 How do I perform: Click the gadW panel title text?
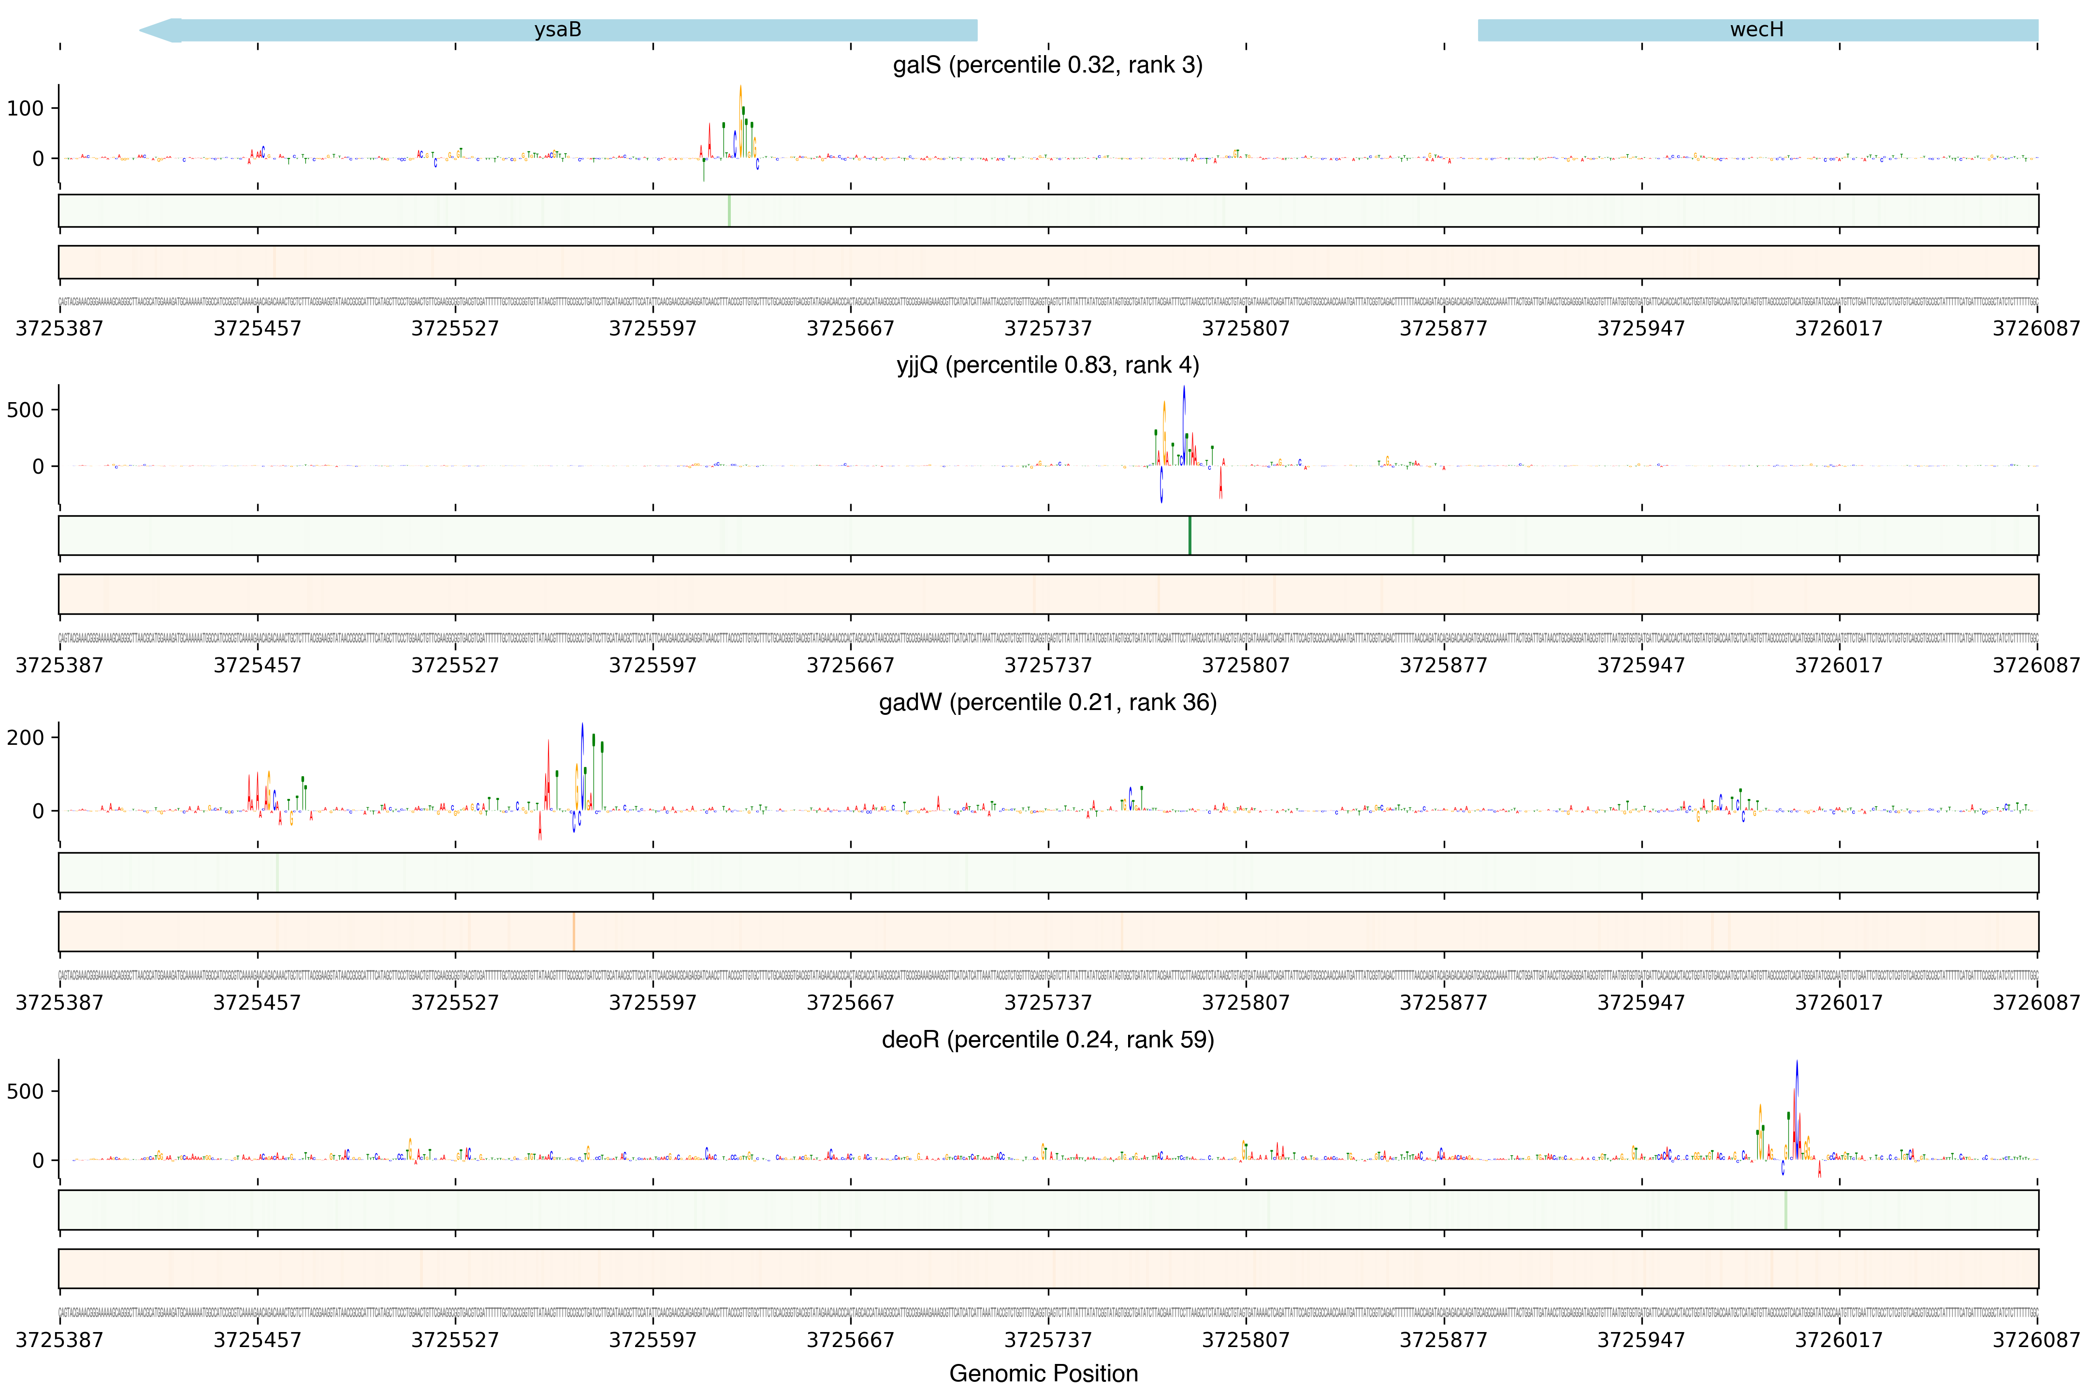(1047, 702)
